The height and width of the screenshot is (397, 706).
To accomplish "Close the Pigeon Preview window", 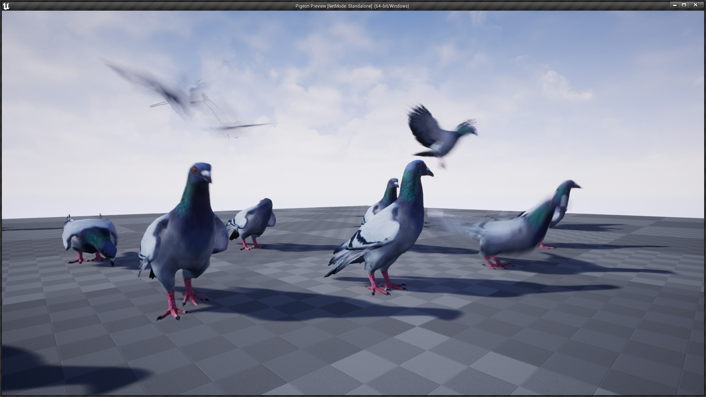I will (x=695, y=5).
